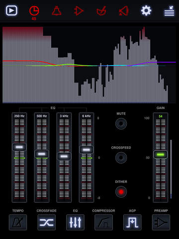Toggle the MUTE knob button

(x=121, y=123)
